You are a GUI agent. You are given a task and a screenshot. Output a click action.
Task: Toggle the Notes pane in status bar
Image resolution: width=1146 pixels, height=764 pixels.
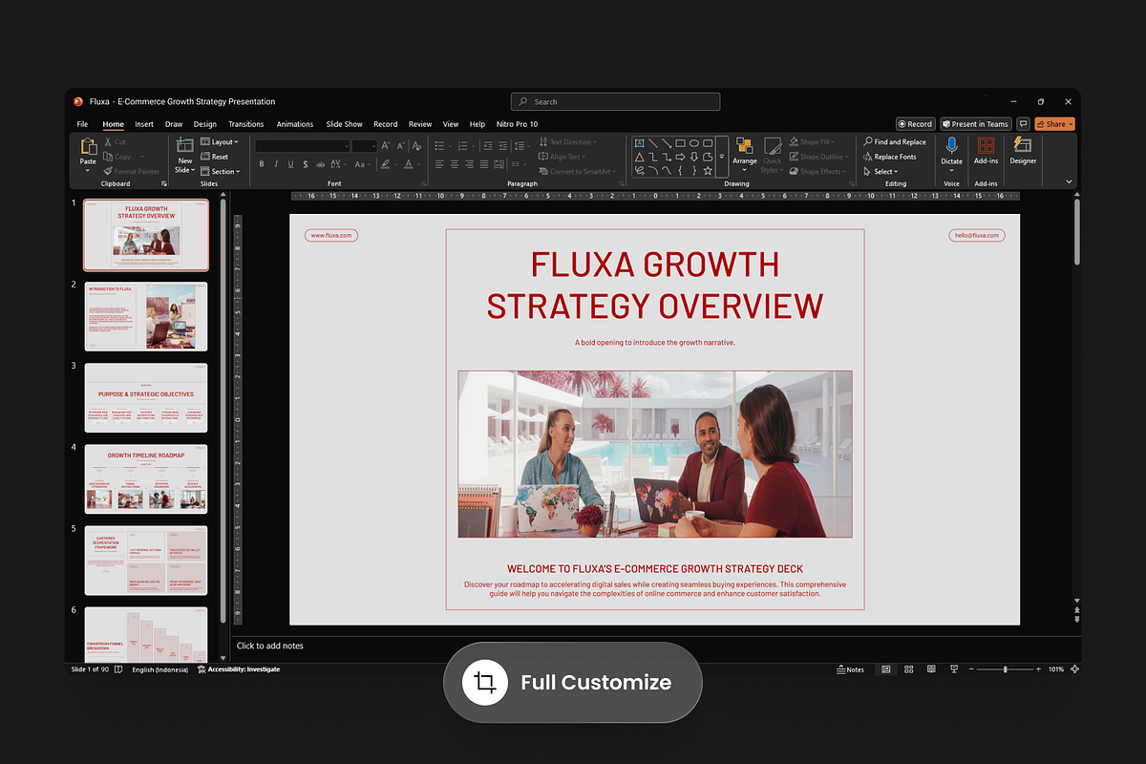tap(850, 669)
